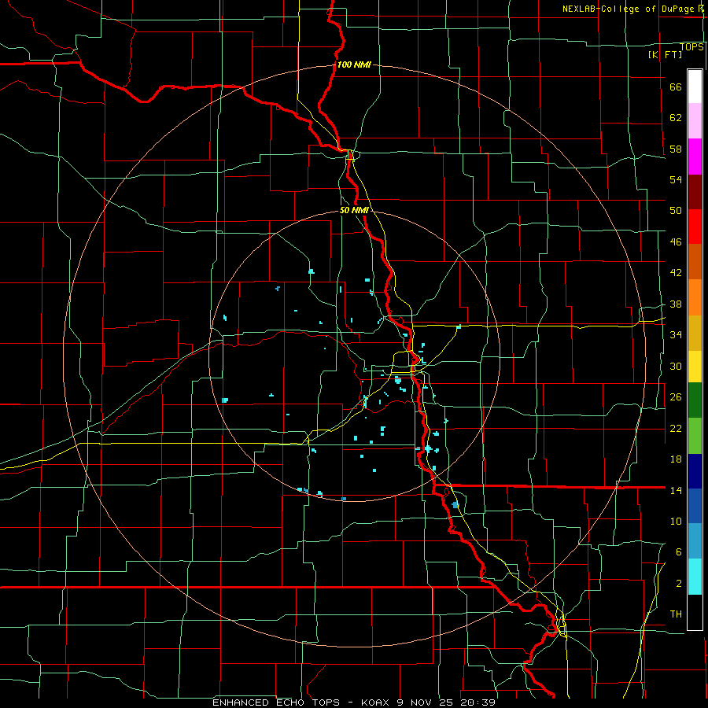Click the legend value '22'

tap(676, 428)
